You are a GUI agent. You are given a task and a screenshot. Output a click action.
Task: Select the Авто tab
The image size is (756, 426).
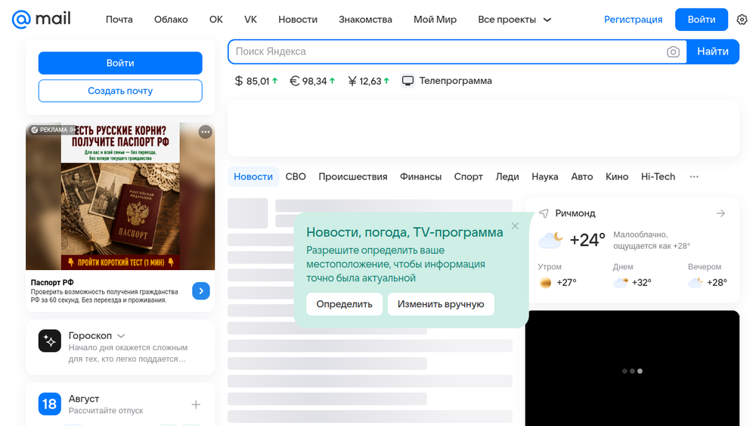click(x=582, y=176)
